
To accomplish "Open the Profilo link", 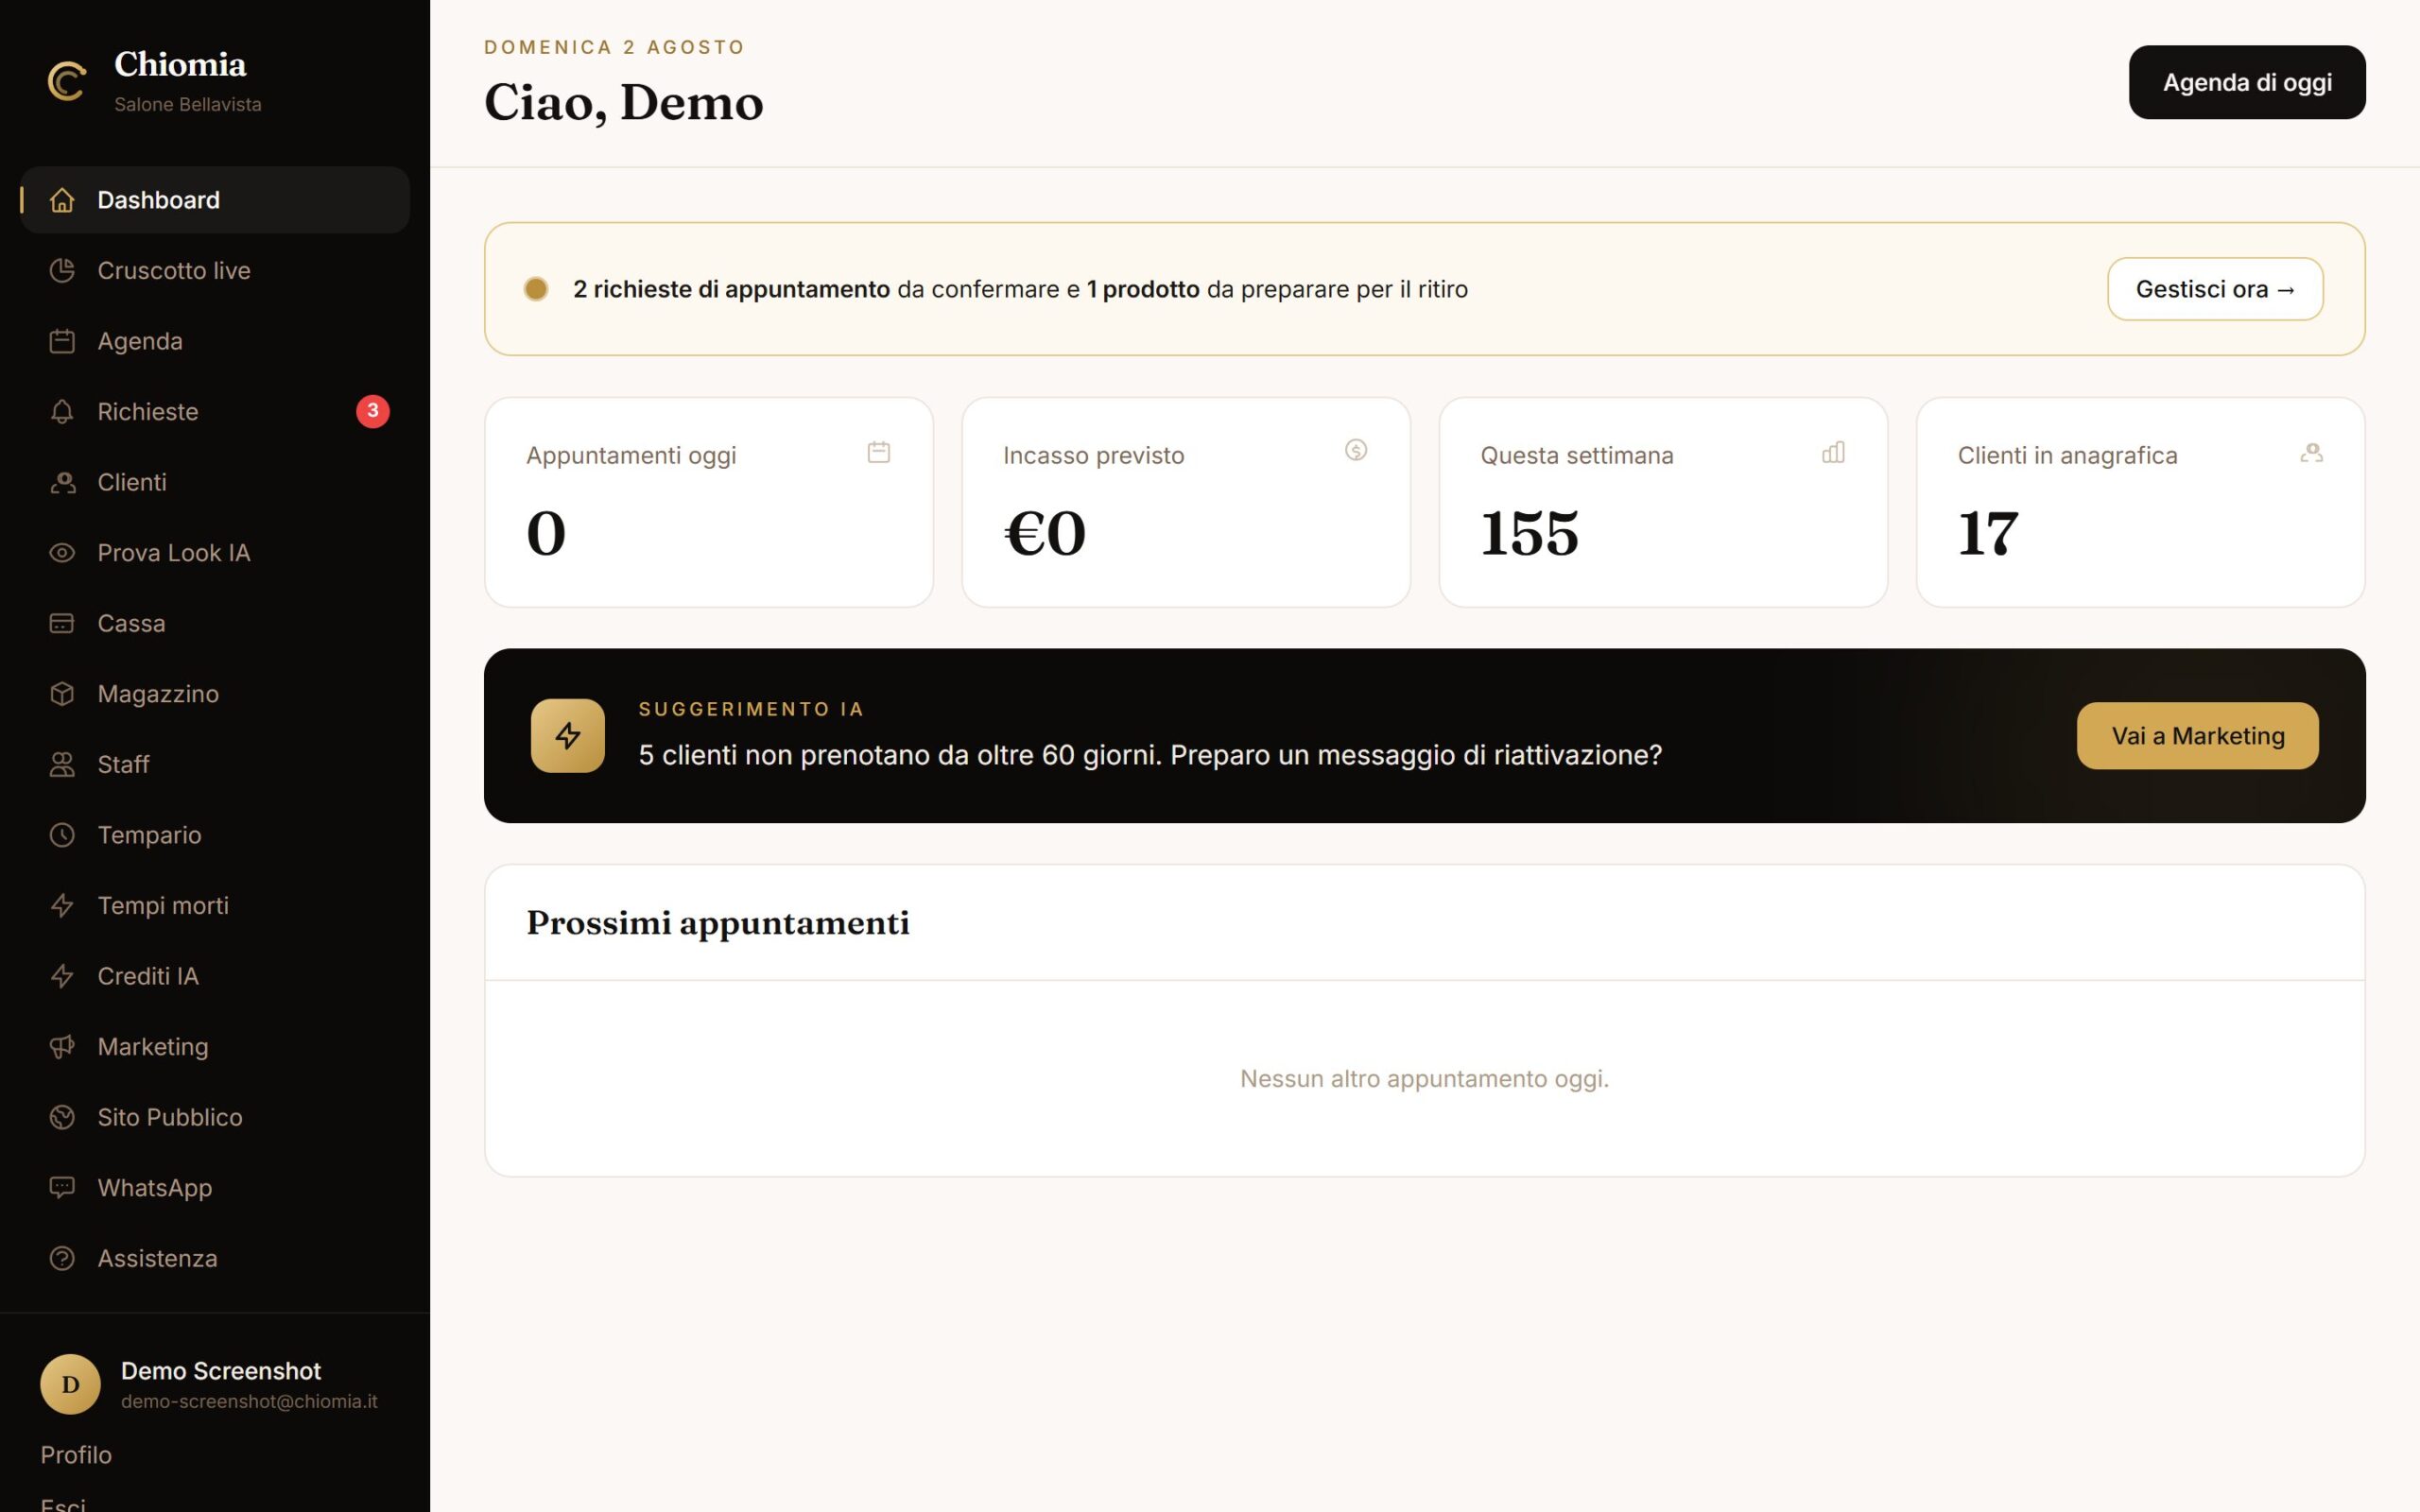I will [76, 1455].
